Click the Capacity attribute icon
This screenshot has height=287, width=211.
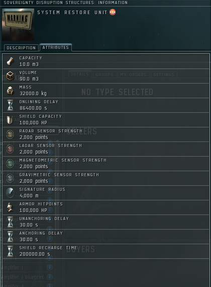10,61
